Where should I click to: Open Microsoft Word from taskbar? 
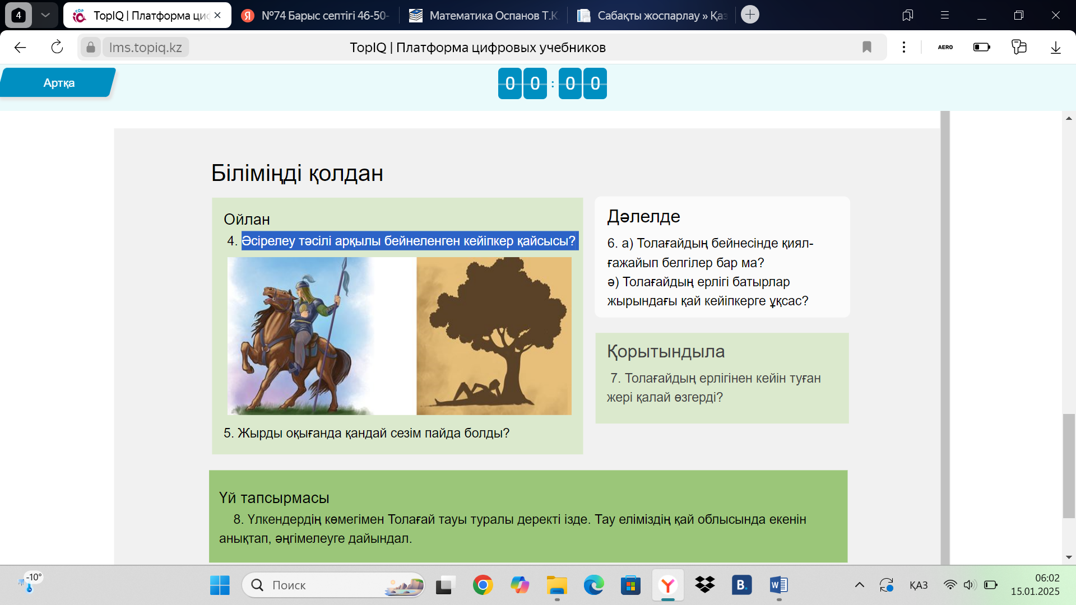pyautogui.click(x=778, y=585)
